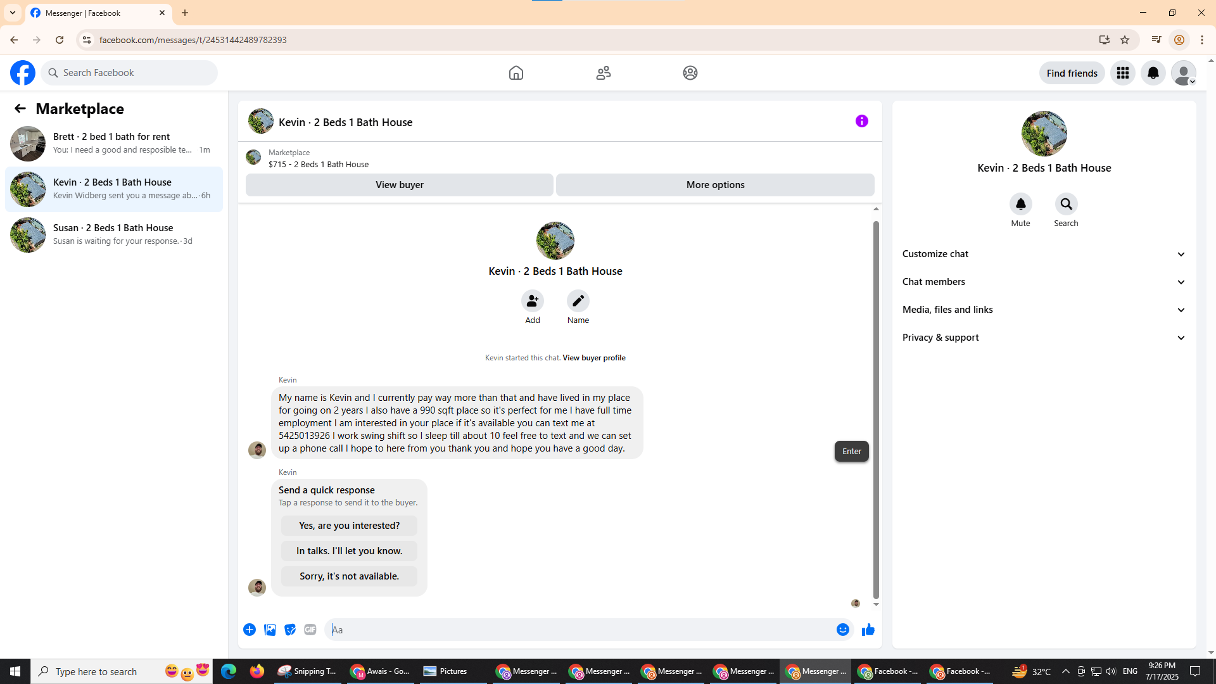Screen dimensions: 1216x684
Task: Open Brett 2 bed 1 bath conversation
Action: click(x=114, y=144)
